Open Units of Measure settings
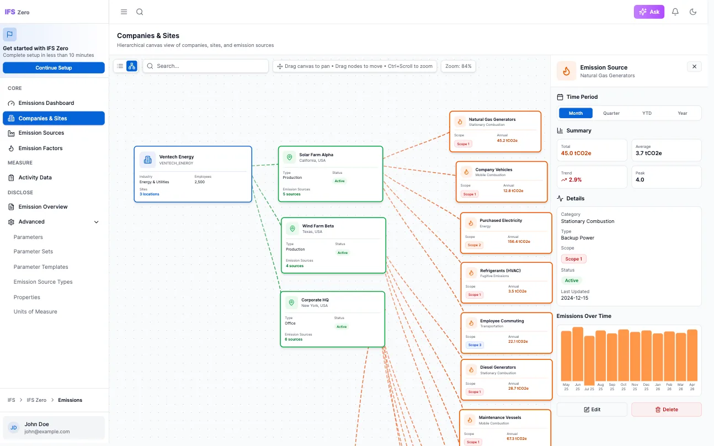This screenshot has height=446, width=714. coord(34,311)
